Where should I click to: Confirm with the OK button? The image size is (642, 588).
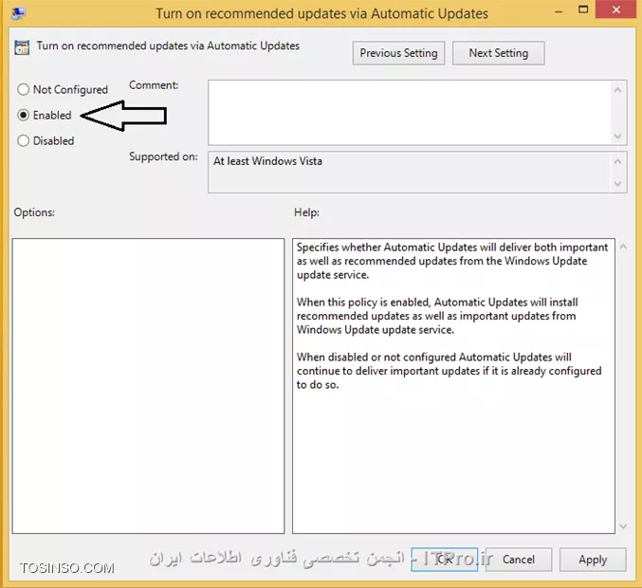coord(444,560)
